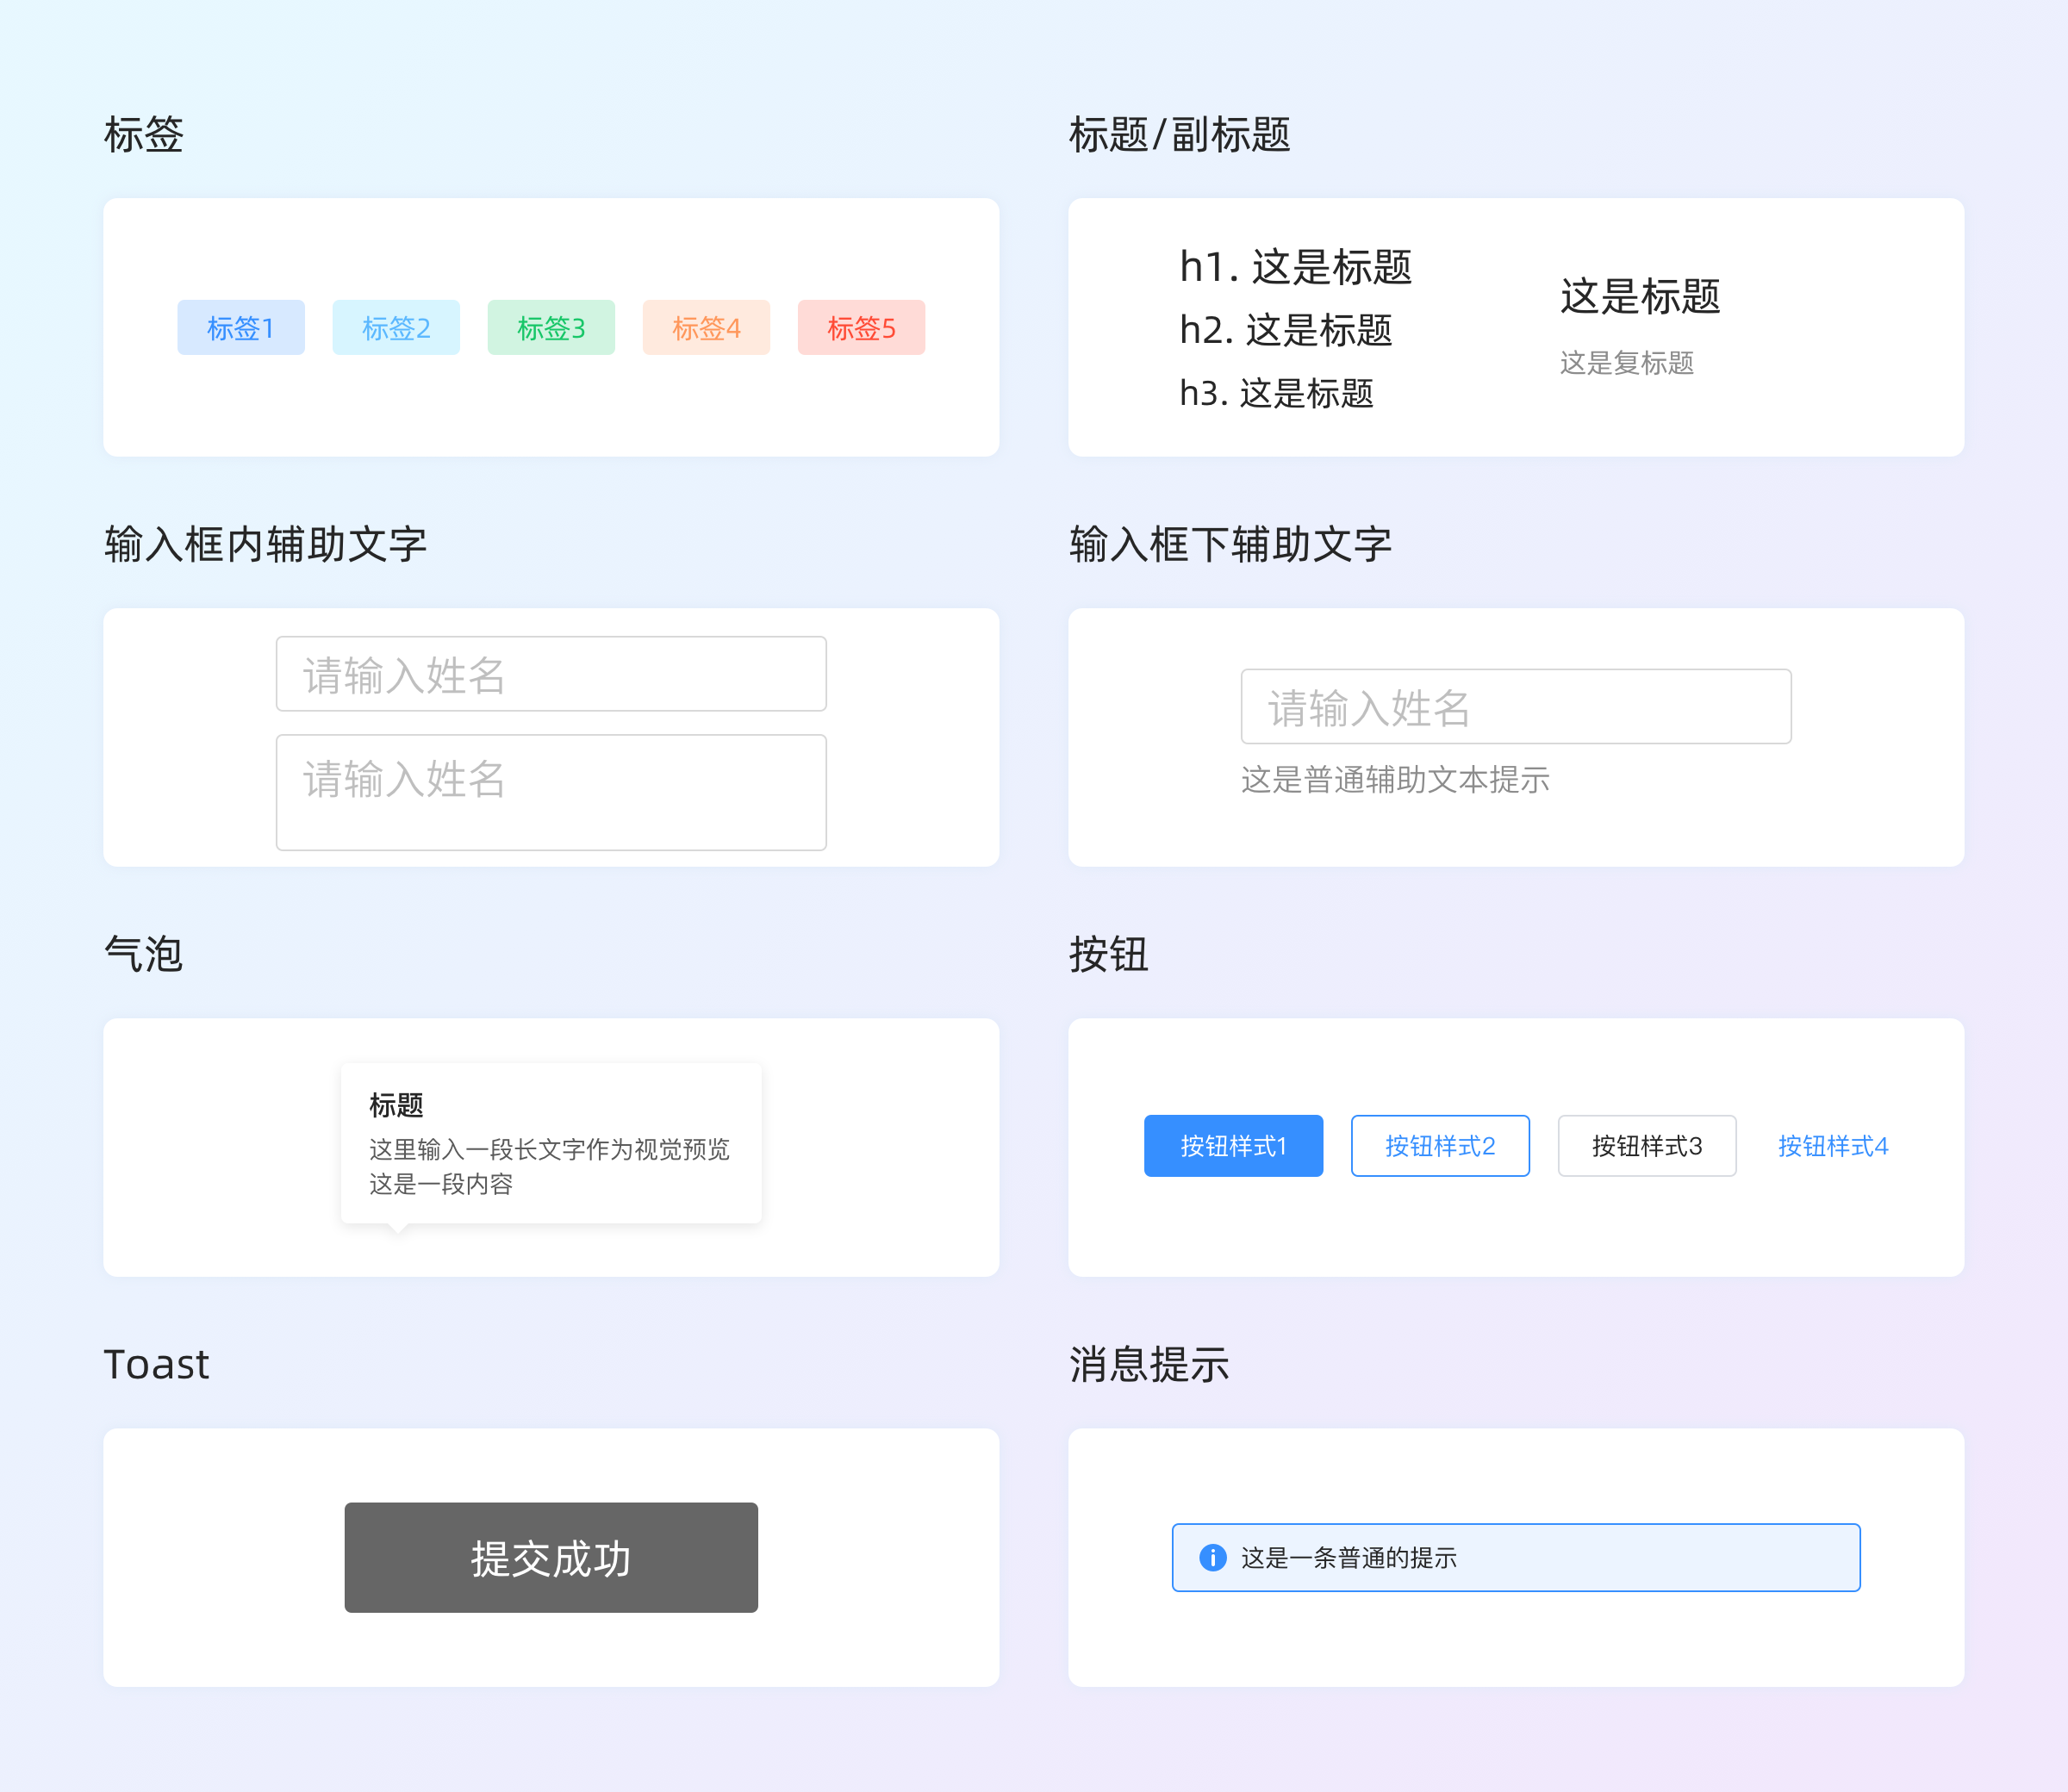
Task: Click the section heading 消息提示
Action: [1149, 1364]
